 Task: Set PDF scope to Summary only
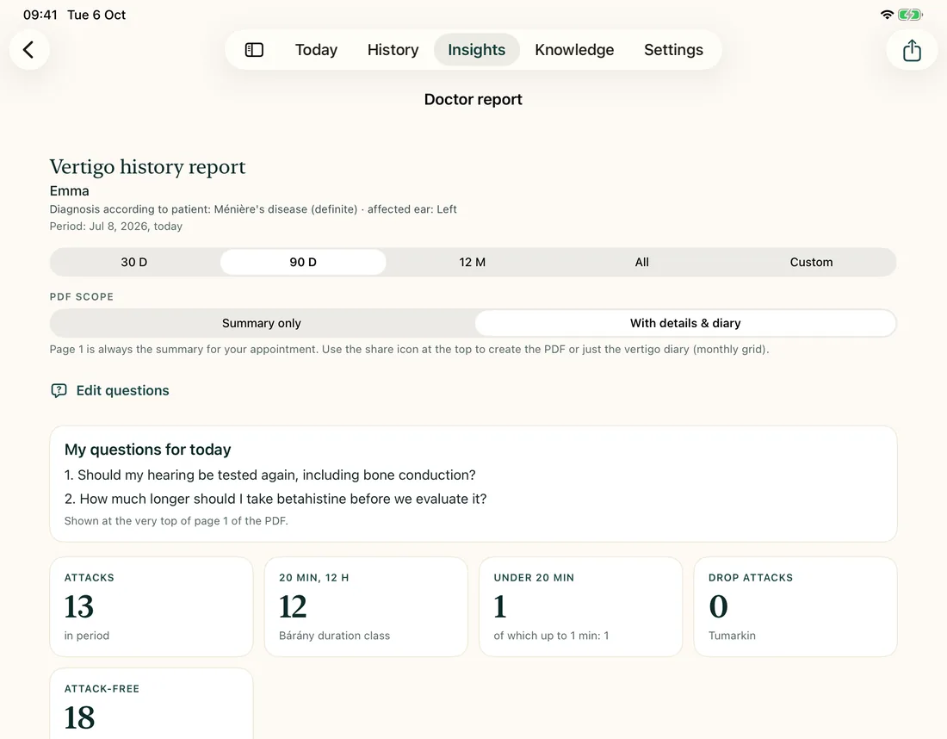[x=262, y=323]
